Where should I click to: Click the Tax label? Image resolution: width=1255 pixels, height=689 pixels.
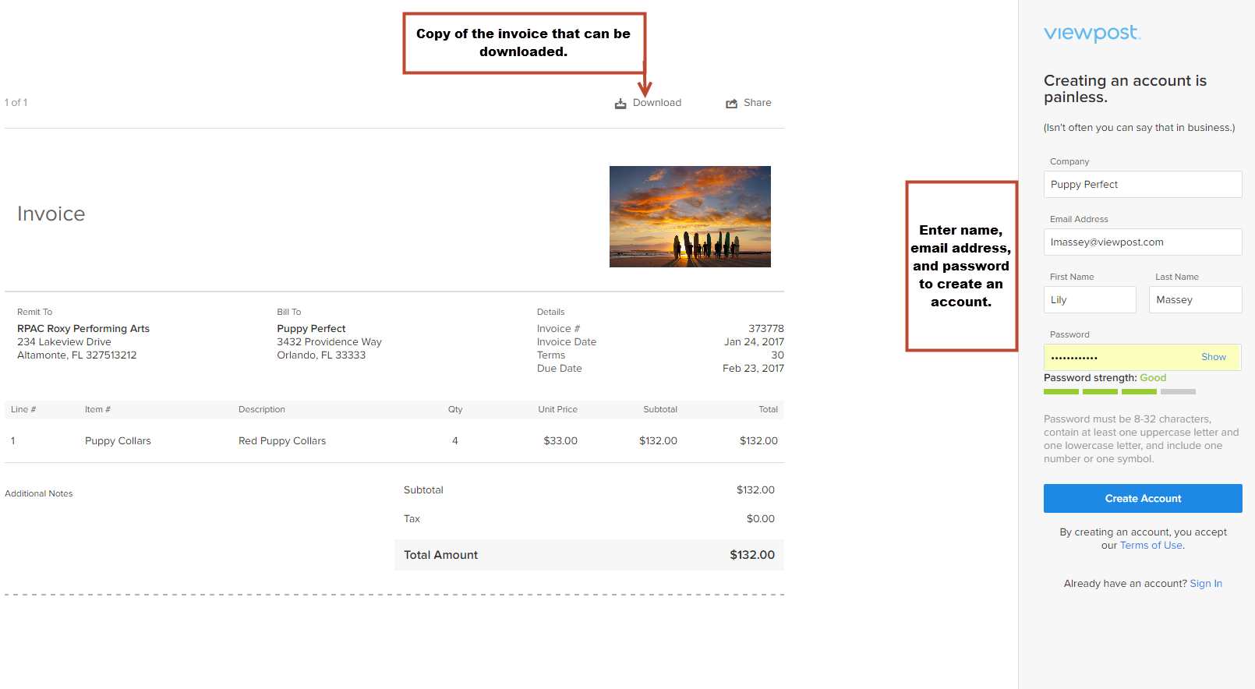click(412, 519)
